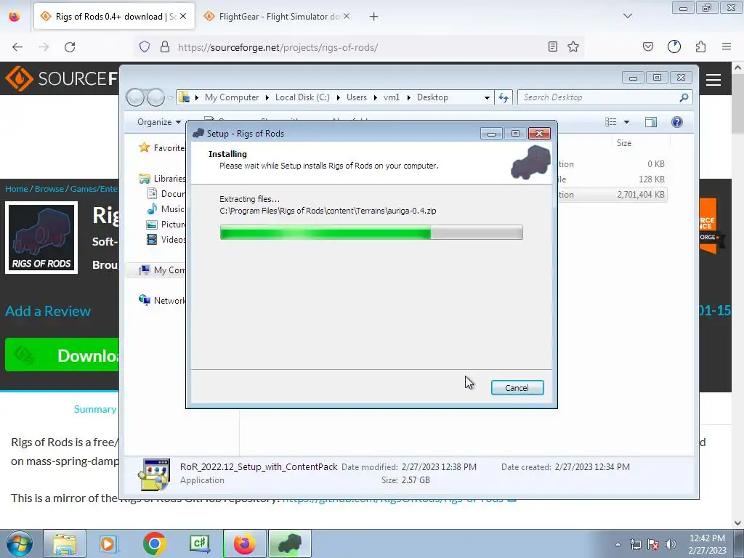
Task: Open the Home breadcrumb link
Action: coord(17,189)
